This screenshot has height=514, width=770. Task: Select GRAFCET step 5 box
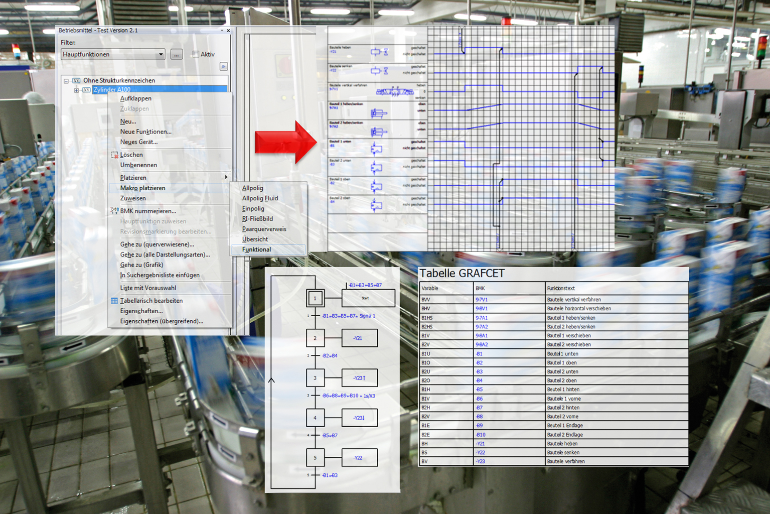(315, 458)
